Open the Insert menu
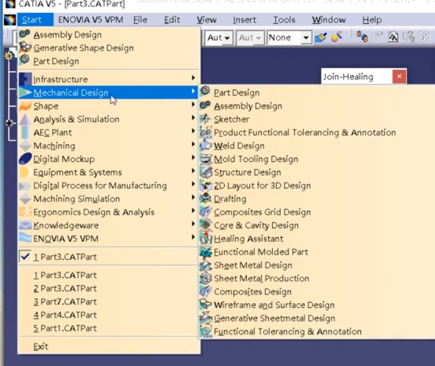Image resolution: width=435 pixels, height=366 pixels. (x=245, y=20)
